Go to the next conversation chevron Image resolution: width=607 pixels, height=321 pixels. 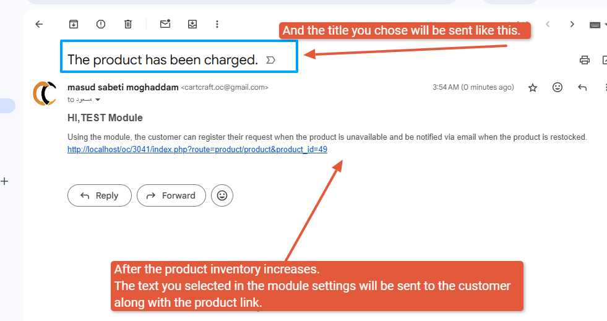572,24
